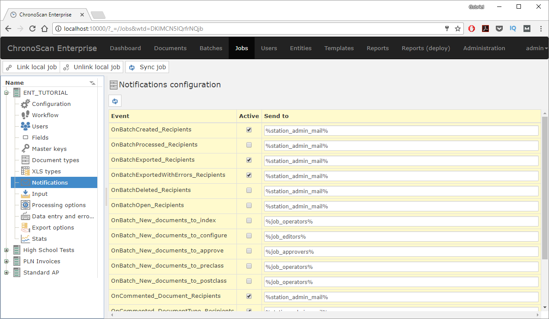Click the Unlink local job button
Screen dimensions: 549x319
click(x=91, y=67)
